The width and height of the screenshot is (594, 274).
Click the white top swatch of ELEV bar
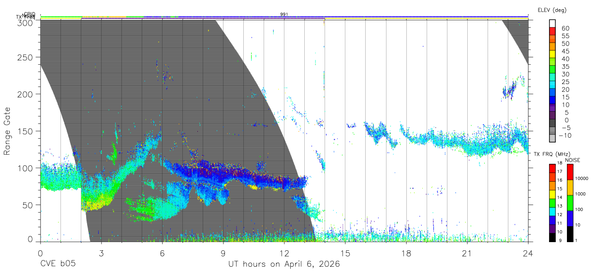click(552, 24)
